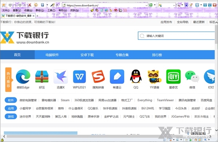Go back with the left arrow button
The height and width of the screenshot is (142, 218).
[x=10, y=5]
